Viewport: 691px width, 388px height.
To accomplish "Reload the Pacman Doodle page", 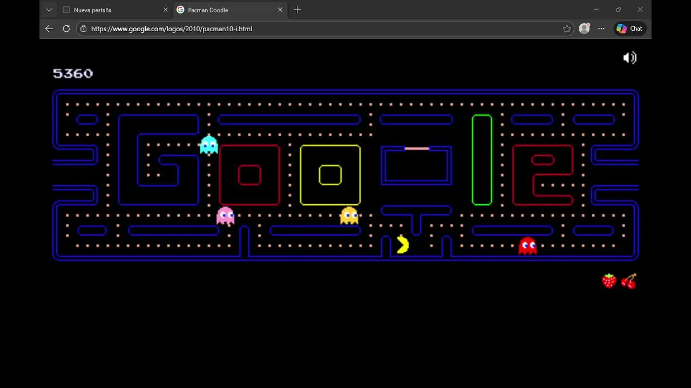I will (x=66, y=29).
